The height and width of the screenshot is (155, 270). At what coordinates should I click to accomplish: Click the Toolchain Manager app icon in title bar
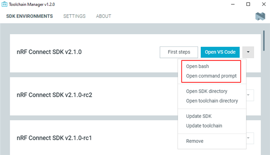click(4, 4)
